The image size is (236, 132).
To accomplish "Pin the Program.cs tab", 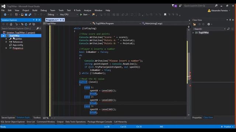I will (60, 20).
